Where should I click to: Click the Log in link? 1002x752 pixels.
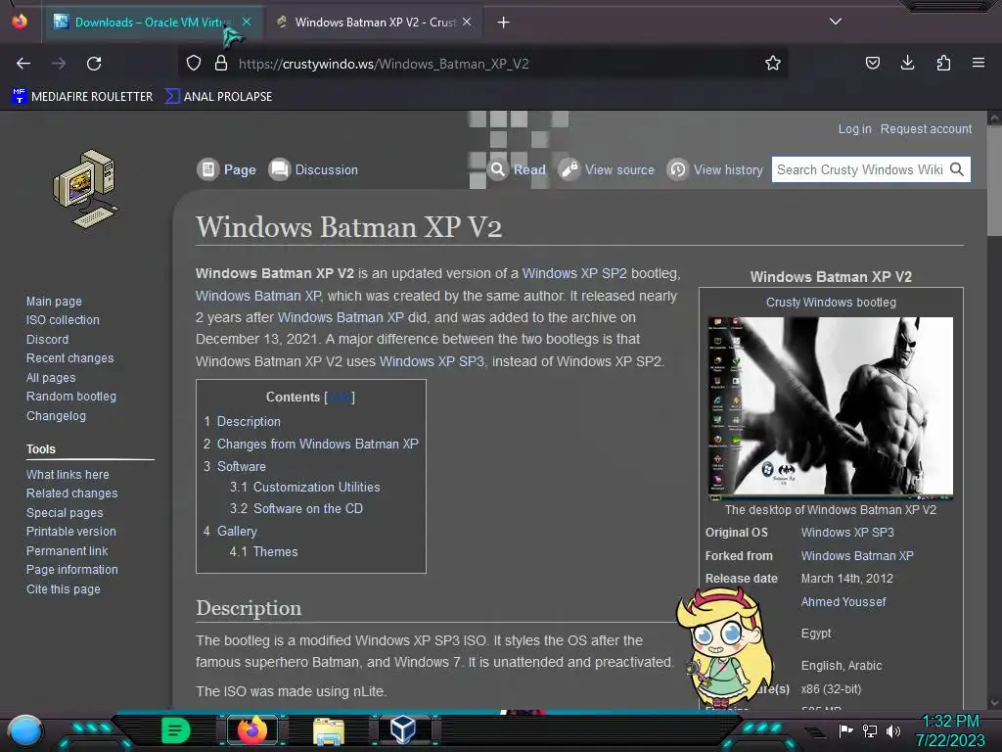(x=854, y=128)
